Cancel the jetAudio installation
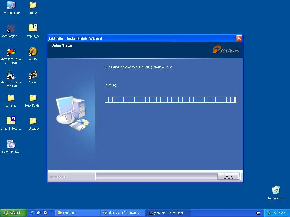Viewport: 290px width, 217px height. [228, 176]
